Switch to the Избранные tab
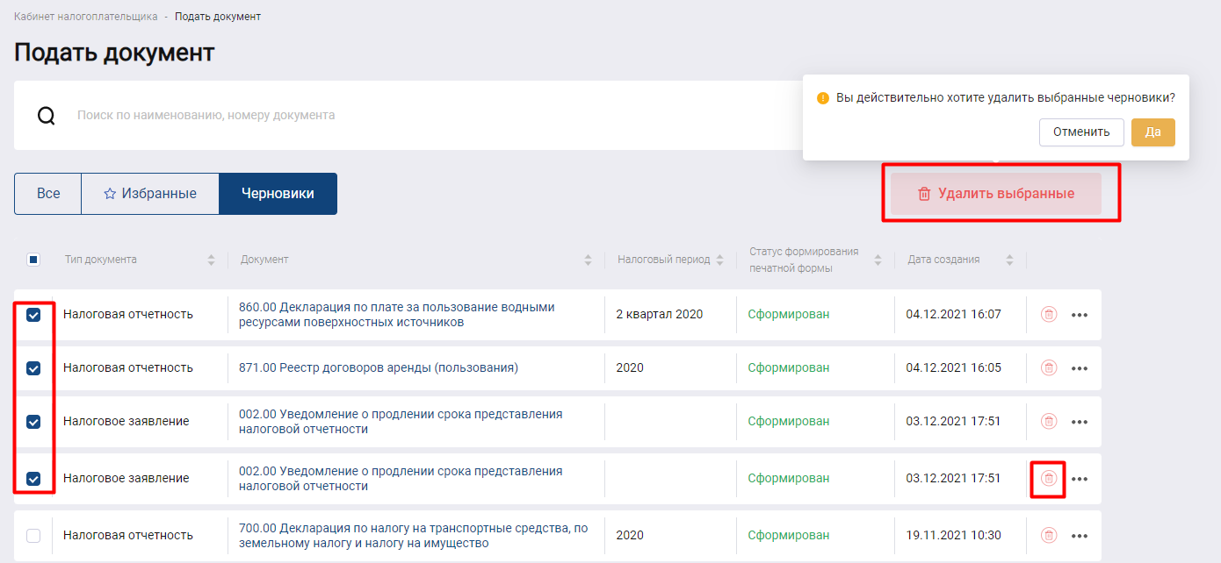This screenshot has height=563, width=1221. pos(149,194)
